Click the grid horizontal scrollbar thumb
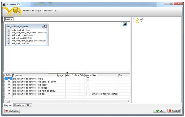Image resolution: width=185 pixels, height=117 pixels. [x=8, y=101]
